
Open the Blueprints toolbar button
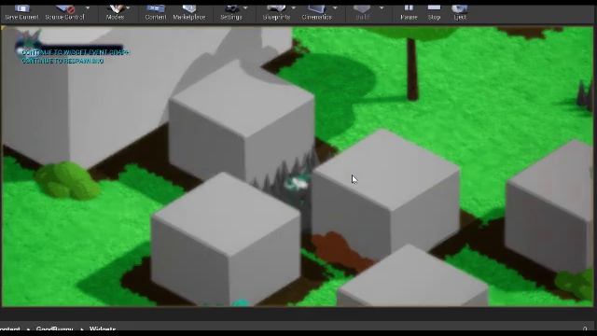tap(276, 12)
